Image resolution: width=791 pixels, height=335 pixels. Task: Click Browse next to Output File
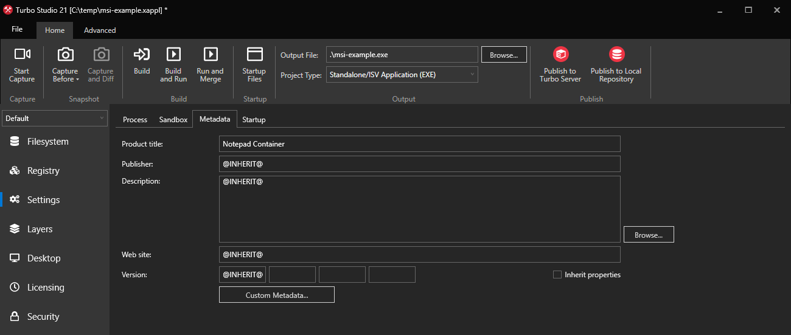[504, 55]
